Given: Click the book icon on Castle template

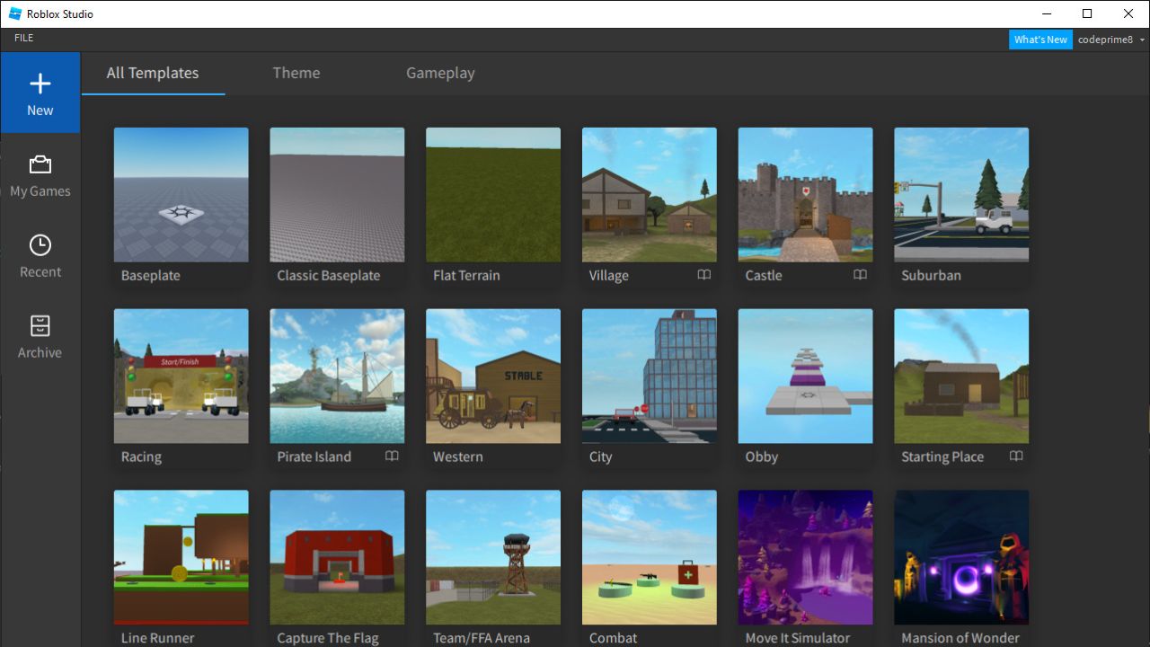Looking at the screenshot, I should click(x=860, y=275).
